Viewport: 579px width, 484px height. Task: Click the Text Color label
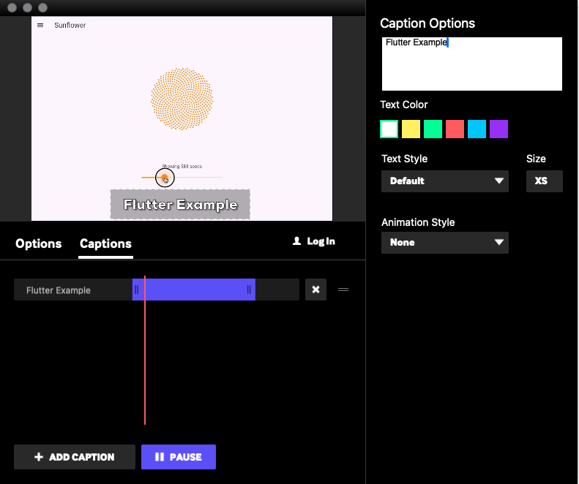click(403, 105)
